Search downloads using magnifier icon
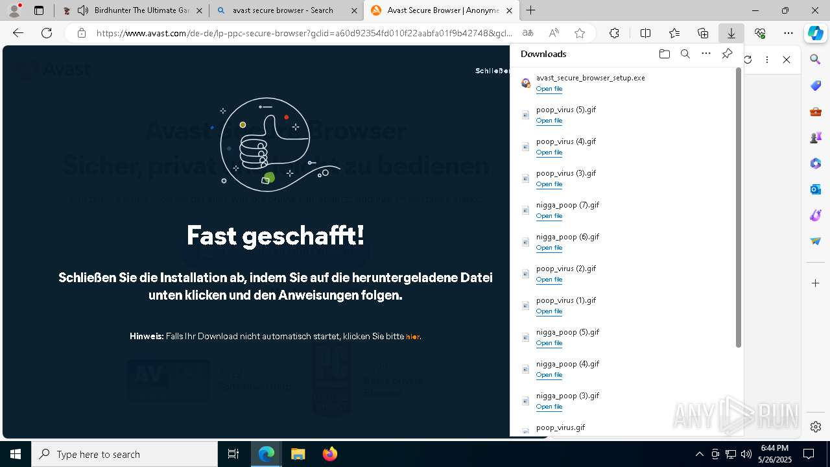Viewport: 830px width, 467px height. pos(685,54)
